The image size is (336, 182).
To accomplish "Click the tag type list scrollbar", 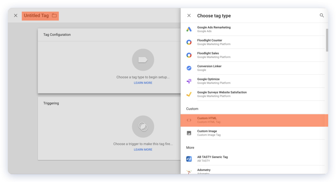I will (327, 40).
